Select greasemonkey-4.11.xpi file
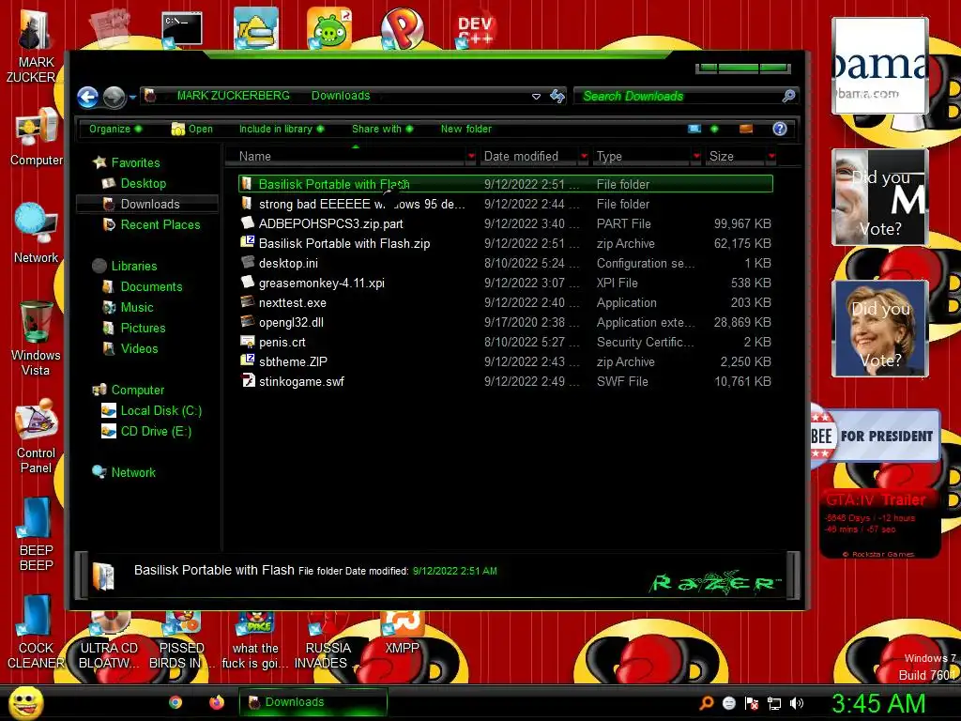The width and height of the screenshot is (961, 721). [x=506, y=283]
